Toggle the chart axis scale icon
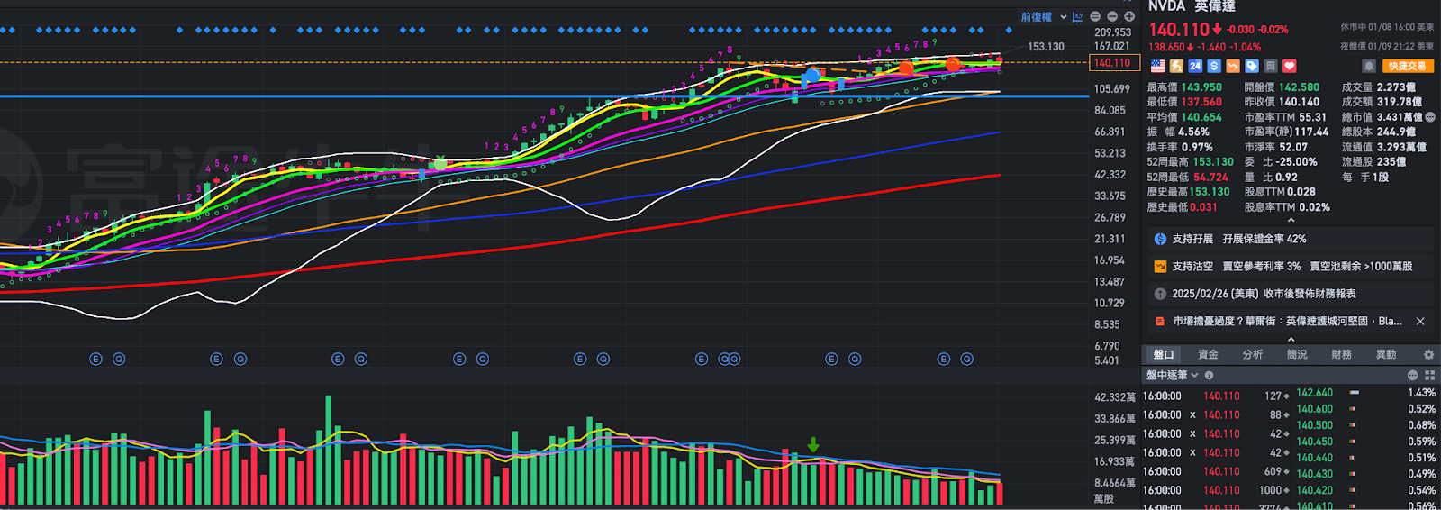 pyautogui.click(x=1078, y=16)
